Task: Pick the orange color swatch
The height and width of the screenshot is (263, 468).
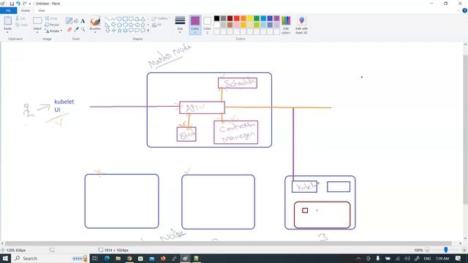Action: click(x=244, y=18)
